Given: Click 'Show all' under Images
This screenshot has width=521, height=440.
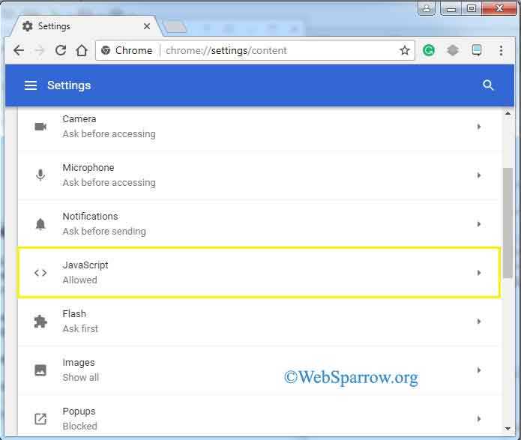Looking at the screenshot, I should pos(81,378).
